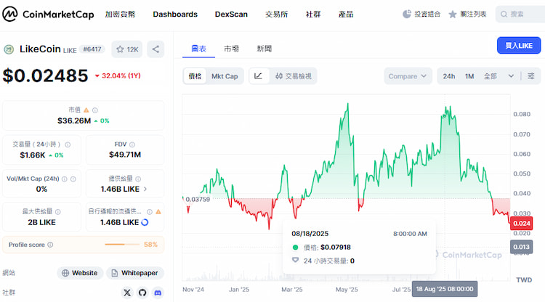Click the CoinMarketCap logo
This screenshot has height=302, width=545.
[48, 15]
